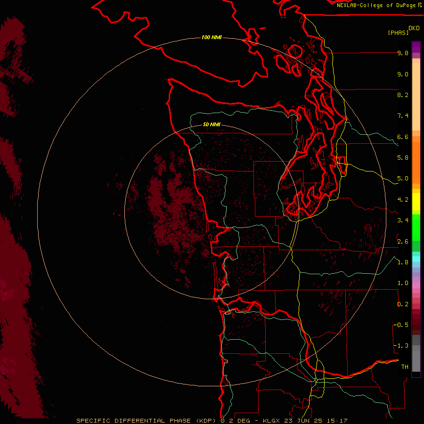Viewport: 424px width, 424px height.
Task: Pick the bright green color bar segment
Action: coord(416,228)
